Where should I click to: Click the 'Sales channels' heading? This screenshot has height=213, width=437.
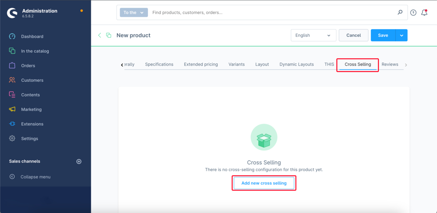coord(25,161)
